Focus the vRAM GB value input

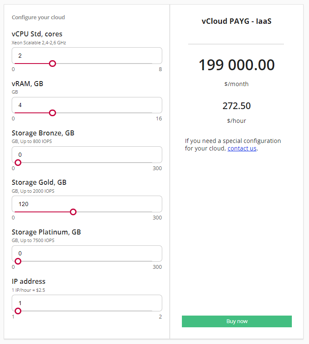tap(87, 104)
